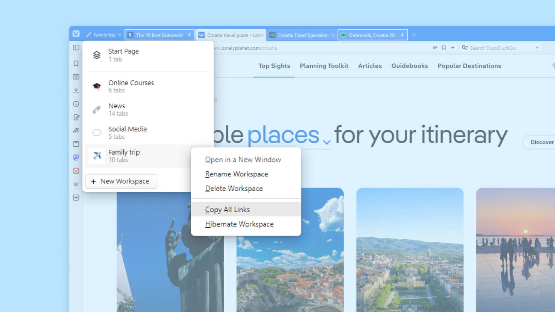
Task: Click the magnifier search engine icon
Action: (464, 48)
